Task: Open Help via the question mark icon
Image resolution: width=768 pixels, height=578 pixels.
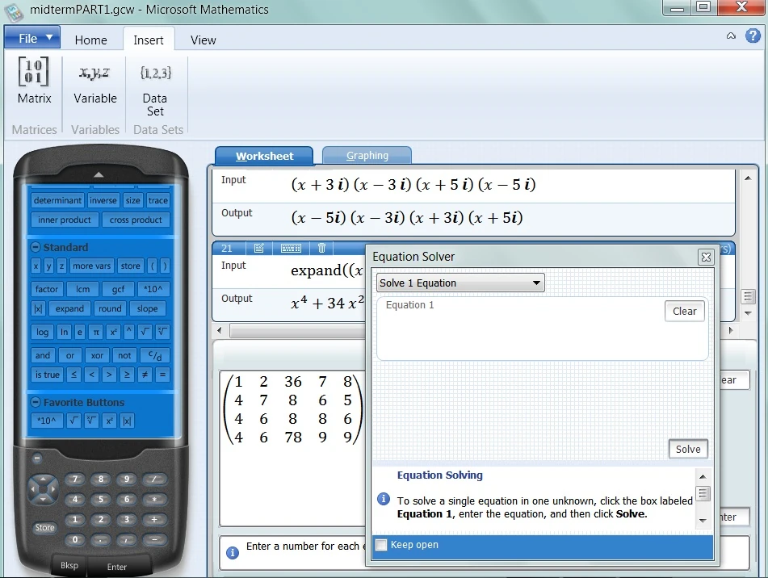Action: [x=753, y=36]
